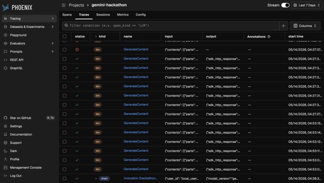Viewport: 324px width, 183px height.
Task: Select checkbox of row 04:53:14
Action: pos(64,132)
